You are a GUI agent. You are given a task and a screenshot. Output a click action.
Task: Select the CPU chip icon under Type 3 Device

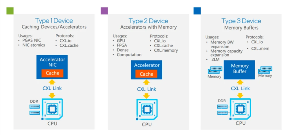point(240,109)
